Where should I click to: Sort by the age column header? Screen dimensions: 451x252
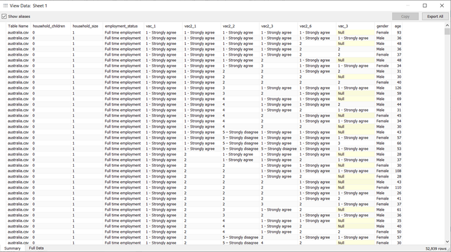click(x=398, y=26)
